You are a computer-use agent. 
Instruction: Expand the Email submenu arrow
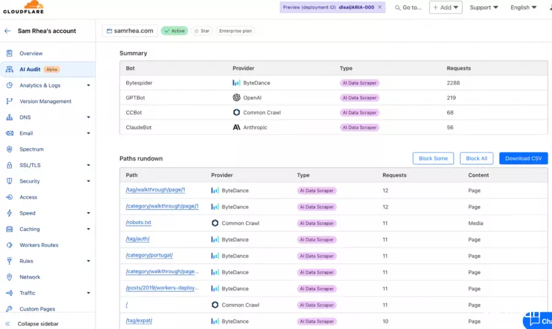coord(88,133)
